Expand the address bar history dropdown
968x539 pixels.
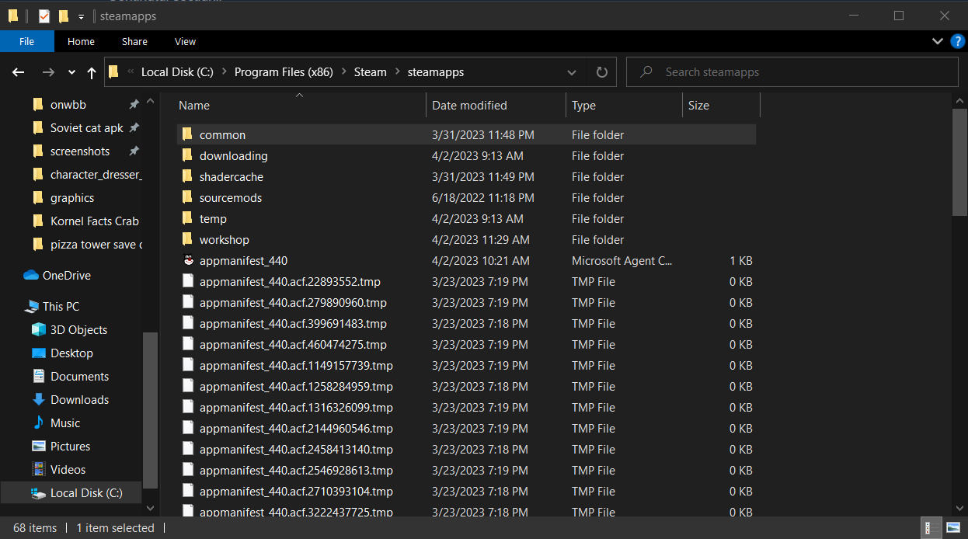pos(572,72)
